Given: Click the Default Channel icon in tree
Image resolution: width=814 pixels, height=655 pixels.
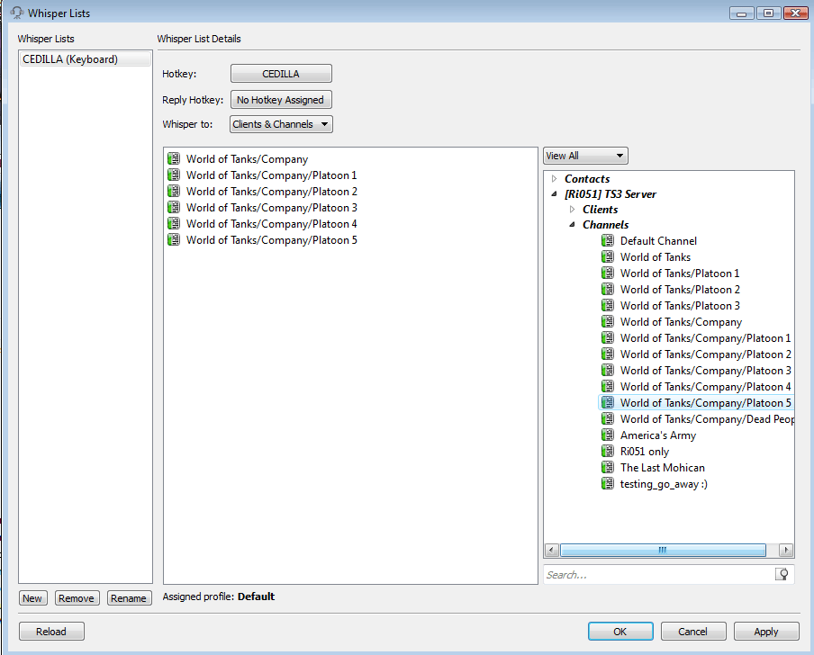Looking at the screenshot, I should tap(608, 241).
